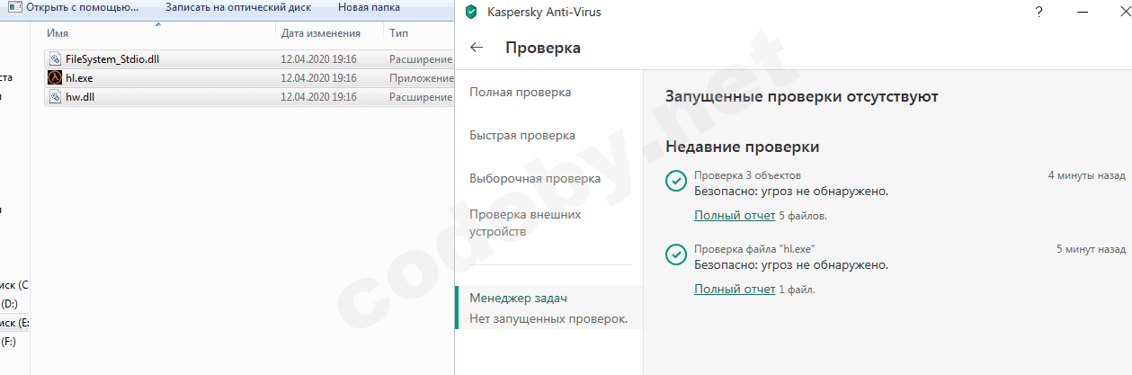Open Проверка внешних устройств section

click(x=525, y=223)
